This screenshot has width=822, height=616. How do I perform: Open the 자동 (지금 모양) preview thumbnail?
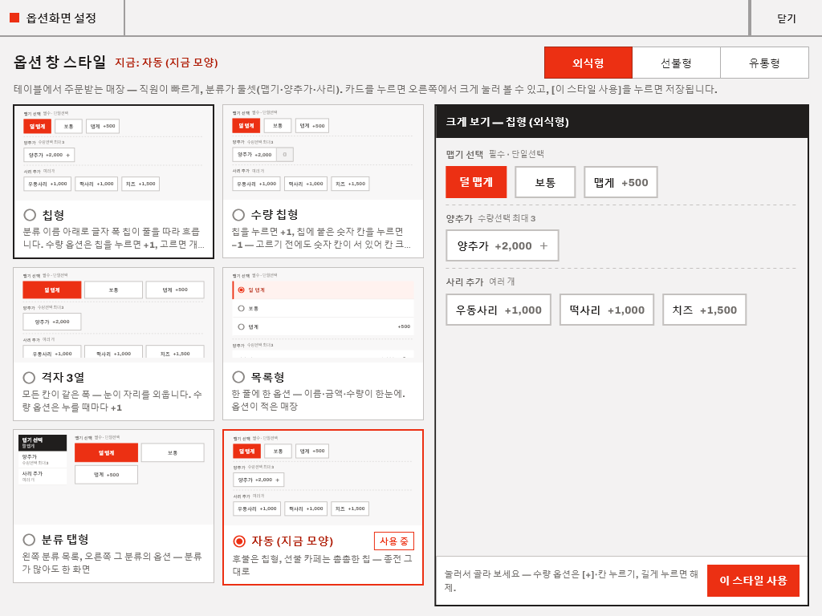[x=323, y=478]
